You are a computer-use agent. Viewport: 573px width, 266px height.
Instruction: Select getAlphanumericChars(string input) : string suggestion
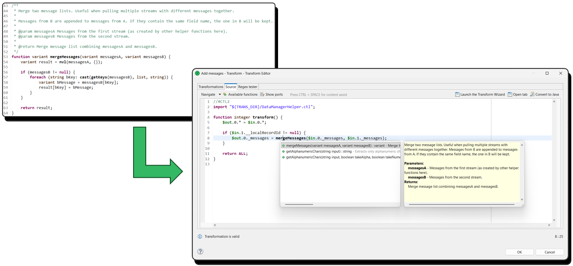(341, 151)
